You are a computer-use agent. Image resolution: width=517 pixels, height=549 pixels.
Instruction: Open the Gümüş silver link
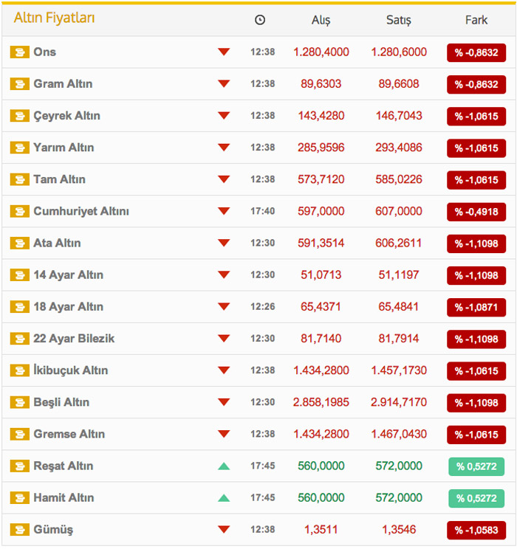[53, 530]
